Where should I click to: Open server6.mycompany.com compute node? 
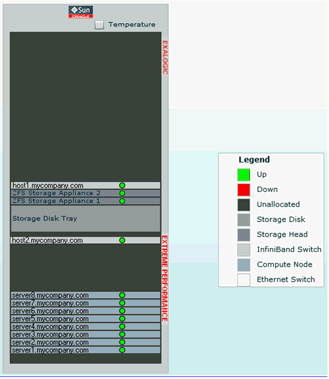(85, 311)
